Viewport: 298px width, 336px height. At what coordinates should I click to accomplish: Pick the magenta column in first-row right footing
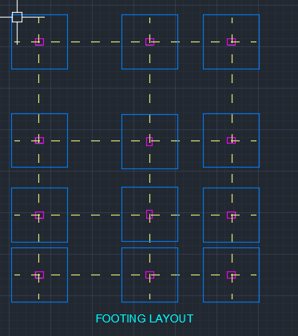(x=231, y=42)
